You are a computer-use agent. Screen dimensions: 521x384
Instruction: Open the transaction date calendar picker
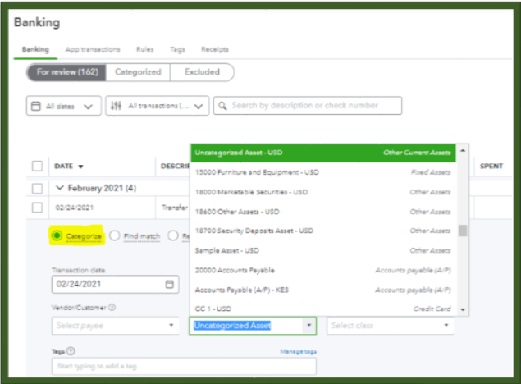point(170,284)
